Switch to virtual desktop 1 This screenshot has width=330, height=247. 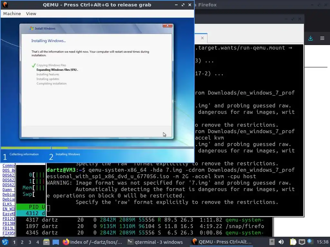[14, 242]
